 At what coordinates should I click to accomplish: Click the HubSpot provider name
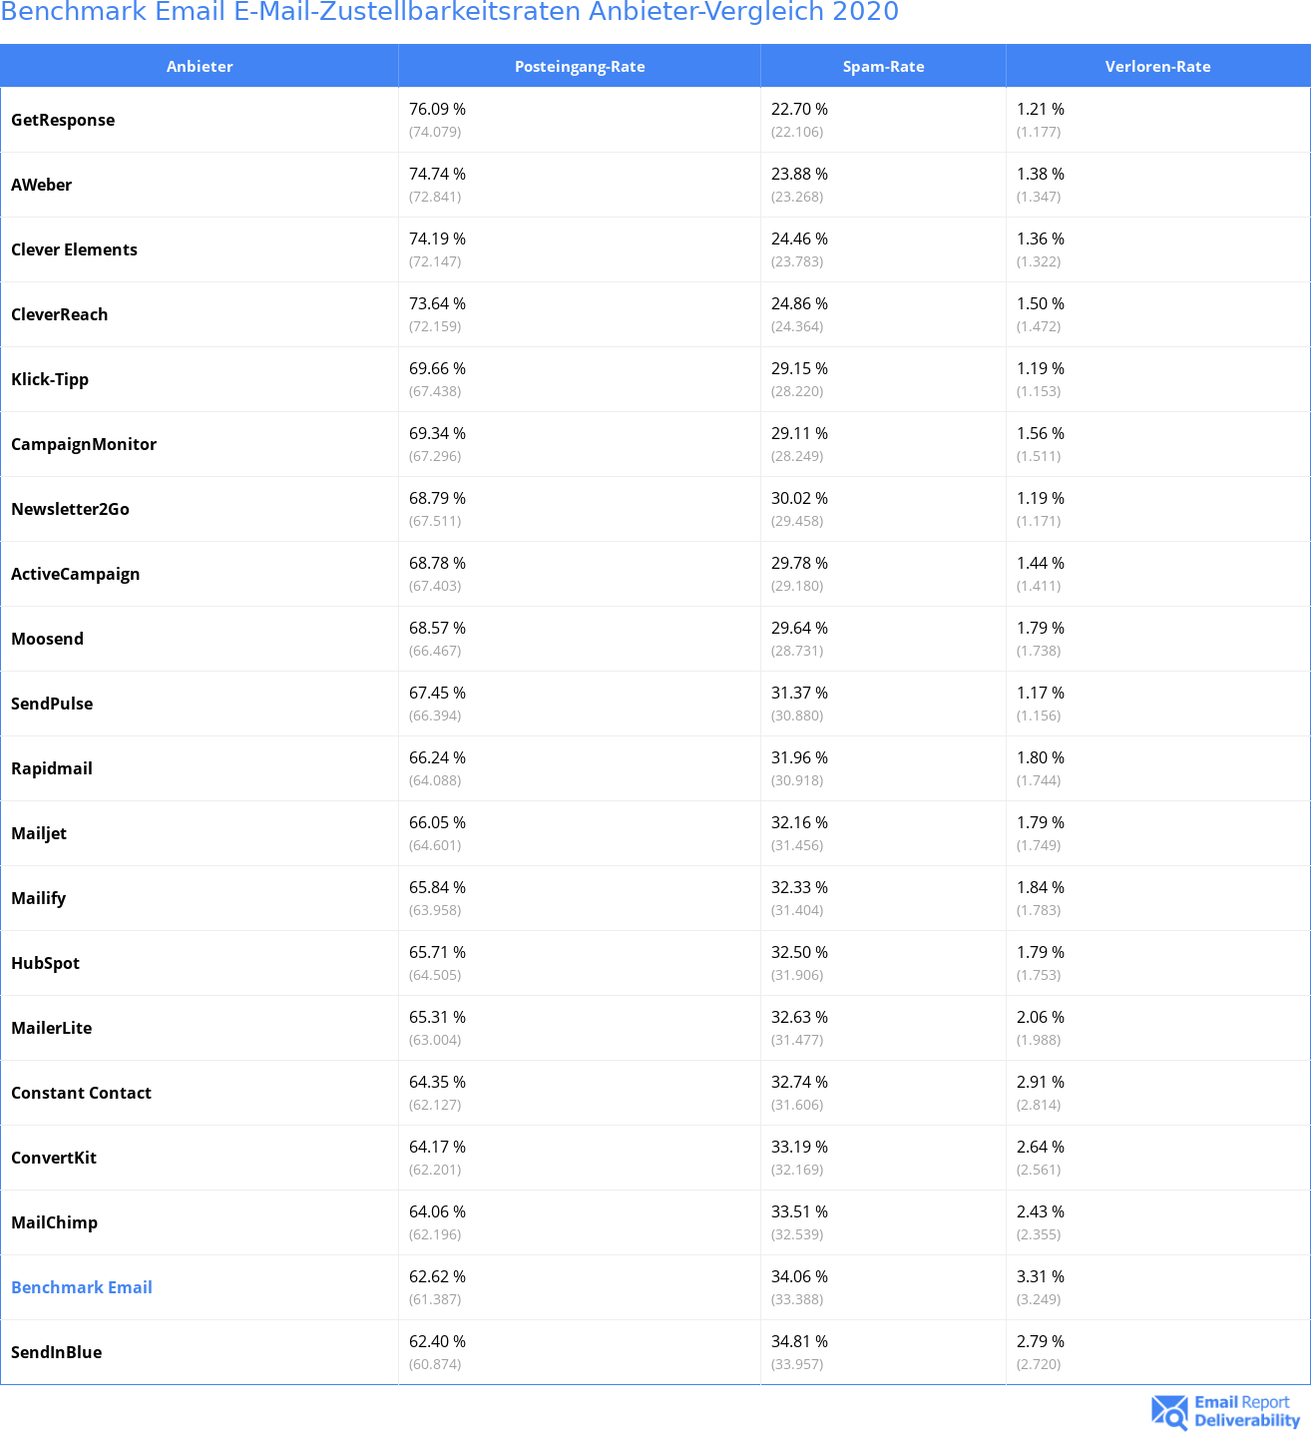click(46, 963)
